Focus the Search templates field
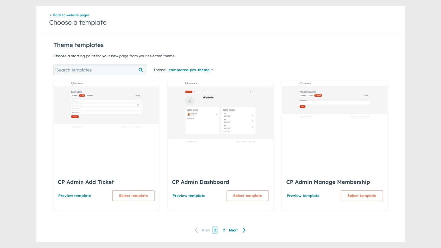441x248 pixels. pos(100,70)
